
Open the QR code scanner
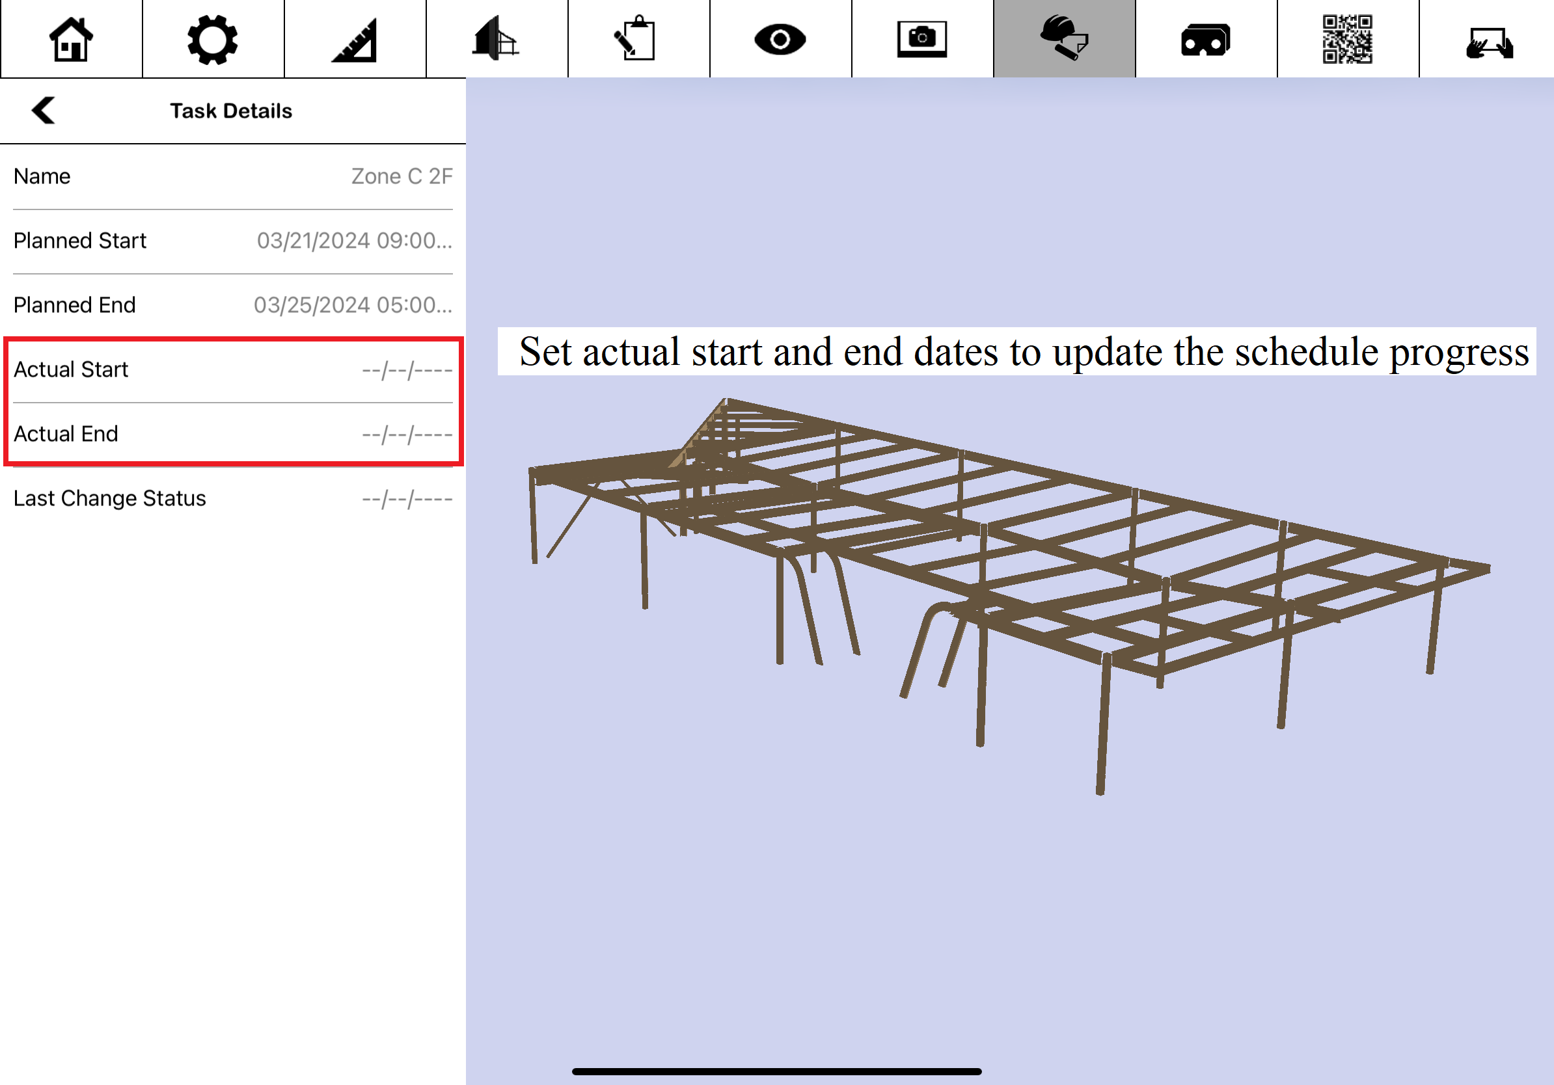pos(1347,39)
